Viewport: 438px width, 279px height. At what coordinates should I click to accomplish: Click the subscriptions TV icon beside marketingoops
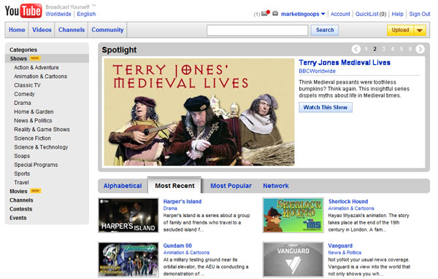[x=275, y=13]
